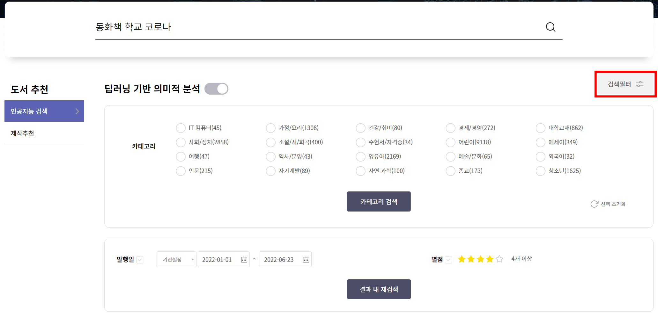The width and height of the screenshot is (658, 316).
Task: Select 소설/시/희곡(400) category radio
Action: tap(271, 142)
